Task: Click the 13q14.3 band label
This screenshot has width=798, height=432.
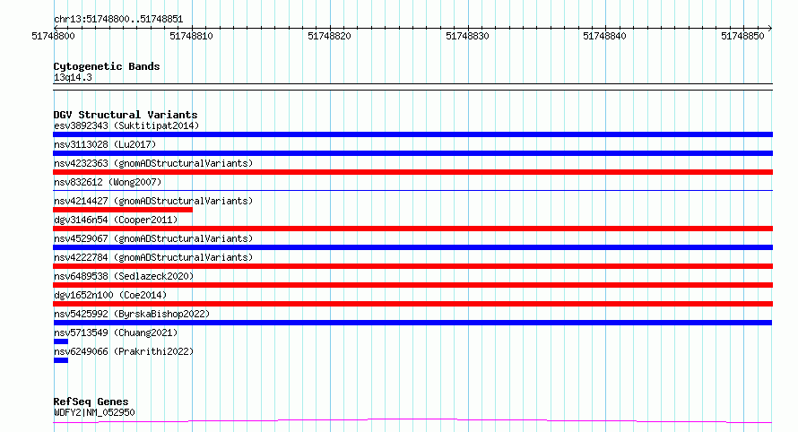Action: [x=73, y=77]
